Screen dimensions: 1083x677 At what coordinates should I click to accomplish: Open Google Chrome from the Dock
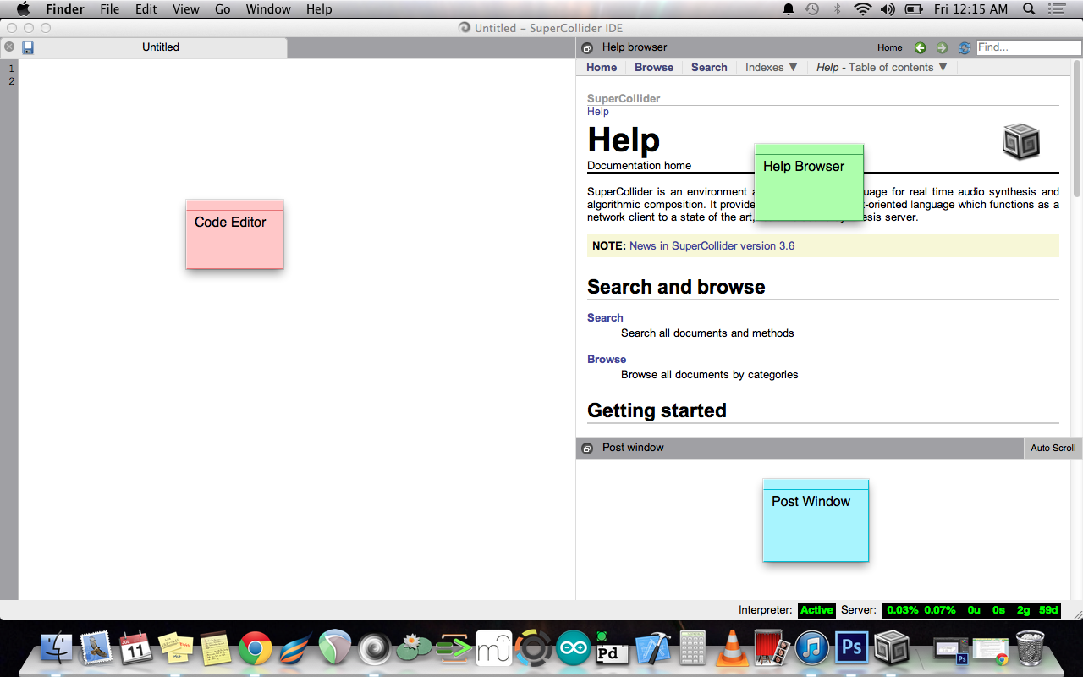point(256,648)
